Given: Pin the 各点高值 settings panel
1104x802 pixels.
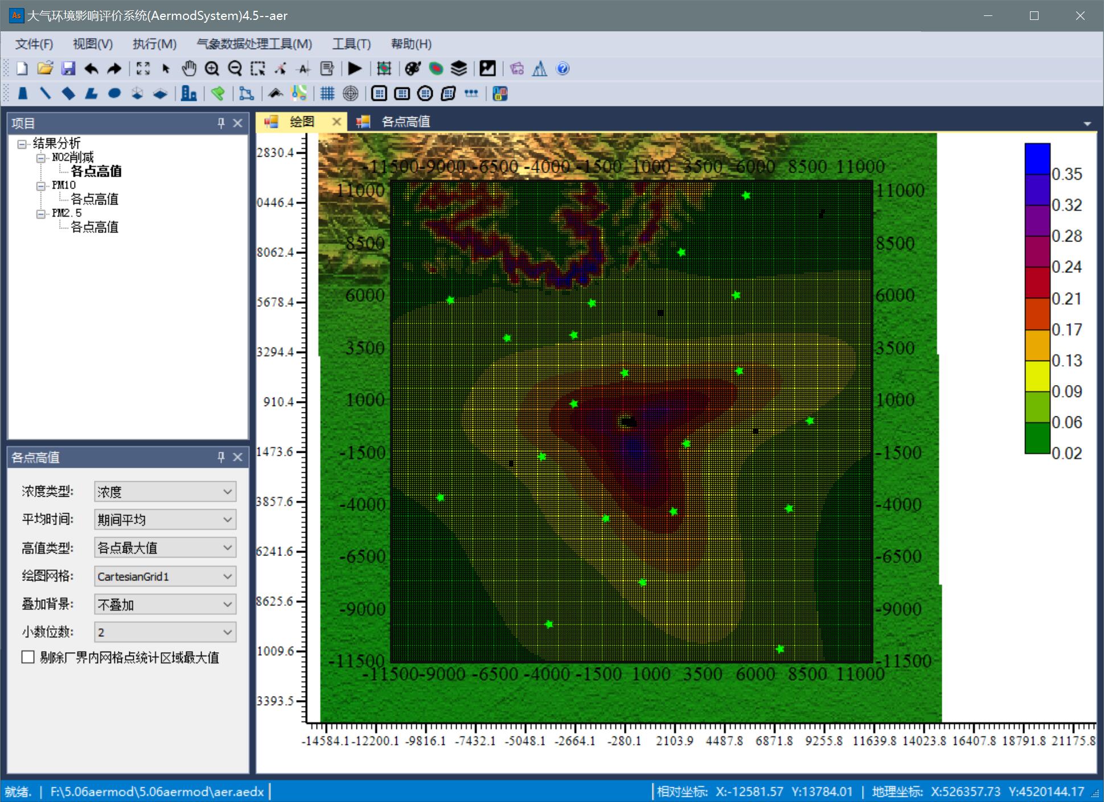Looking at the screenshot, I should point(221,457).
